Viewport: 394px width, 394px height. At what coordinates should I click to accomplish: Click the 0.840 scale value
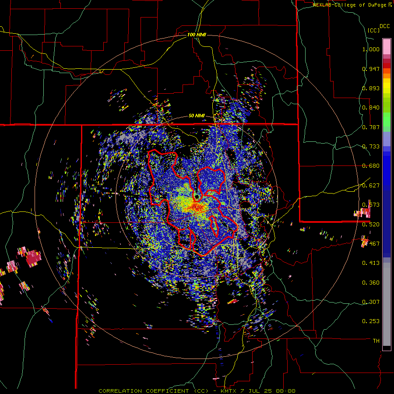tap(371, 108)
